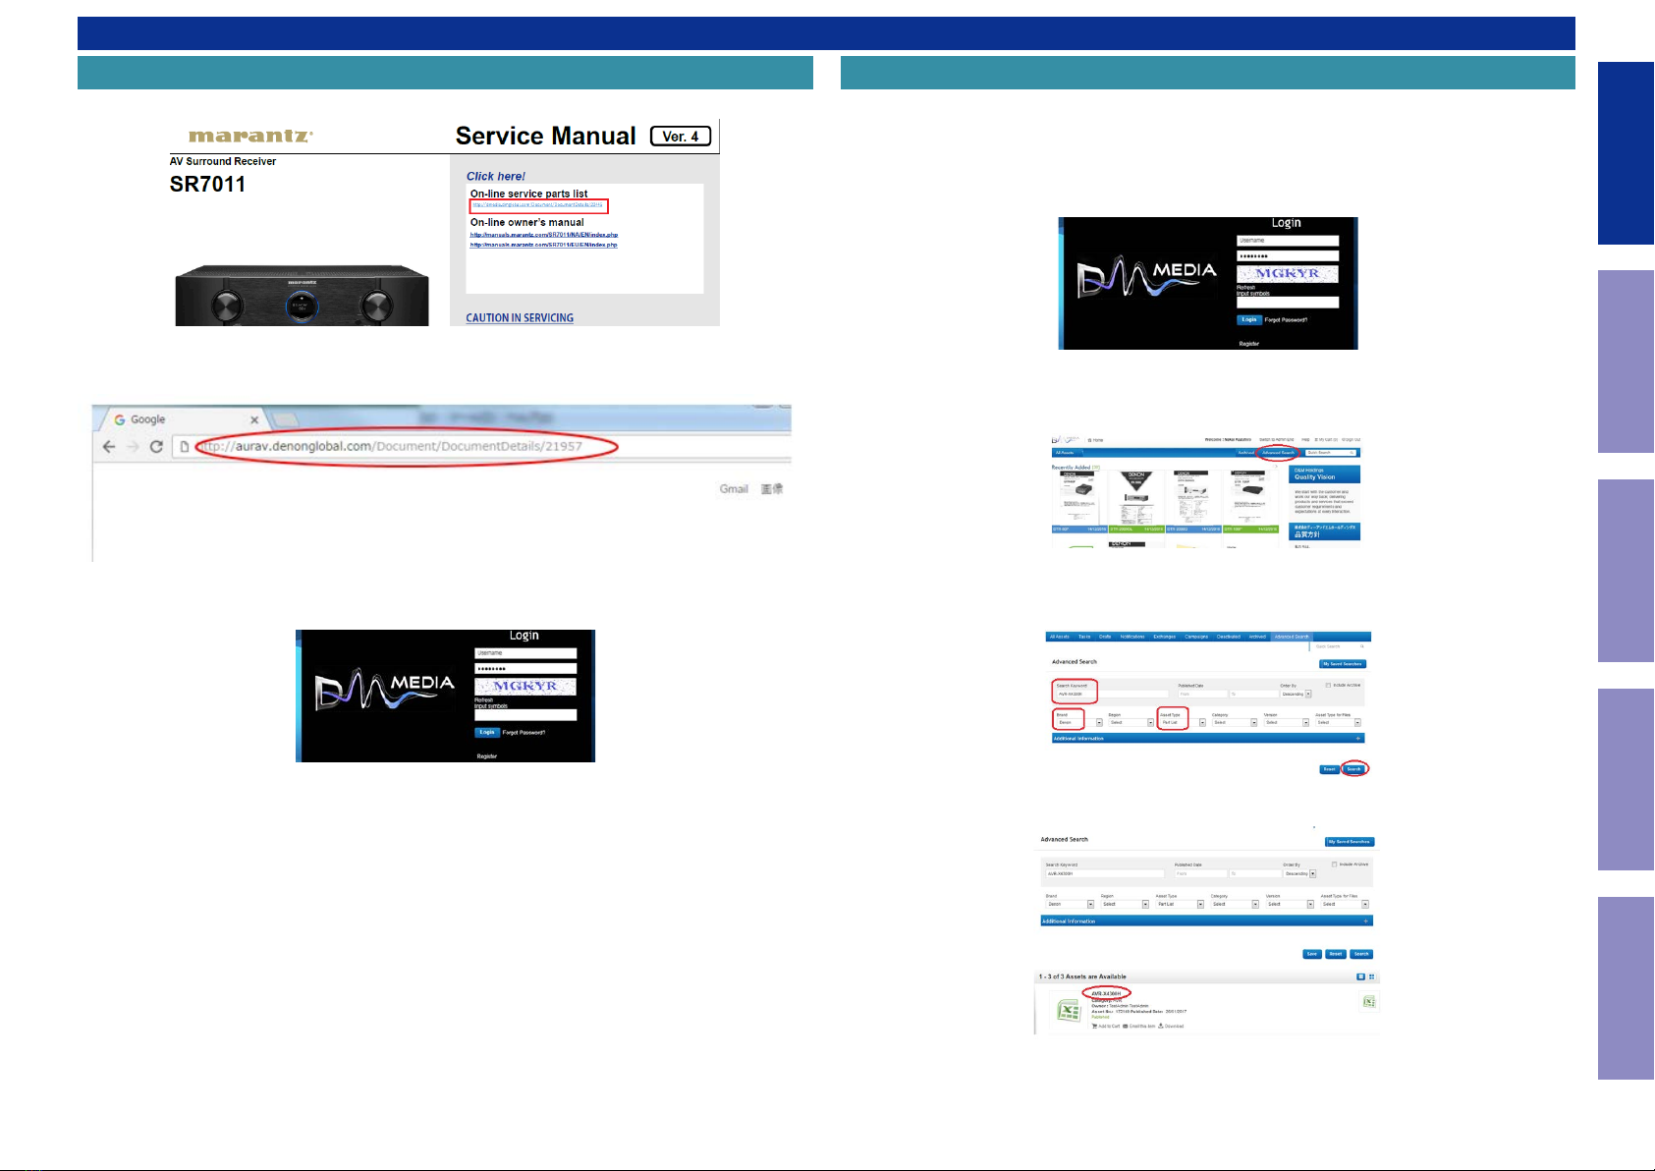Screen dimensions: 1655x1171
Task: Check Include Archive in the lower results form
Action: (x=1334, y=864)
